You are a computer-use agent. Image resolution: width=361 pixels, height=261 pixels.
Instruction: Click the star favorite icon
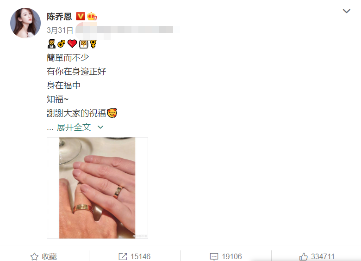click(x=35, y=256)
